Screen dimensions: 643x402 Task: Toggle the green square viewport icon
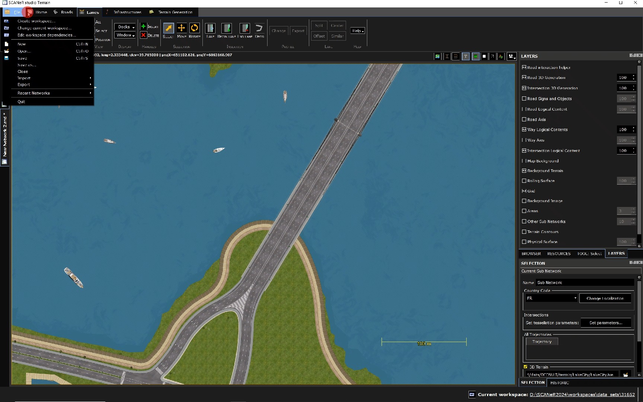click(x=476, y=57)
